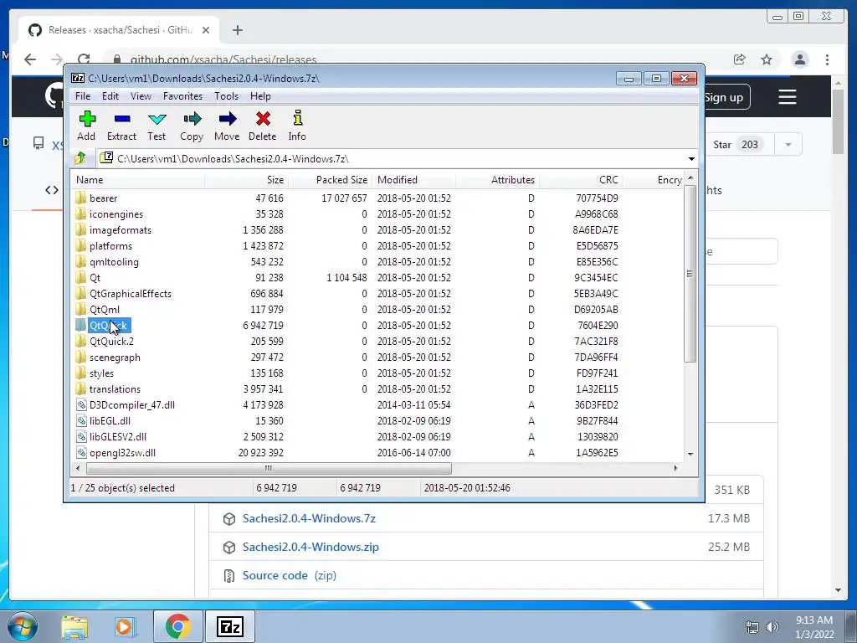Select the scenegraph folder

point(115,358)
